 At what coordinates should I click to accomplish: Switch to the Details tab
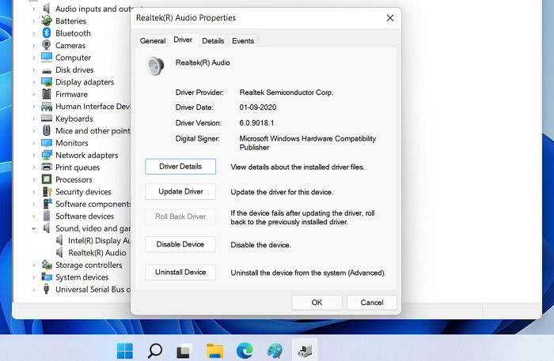point(213,41)
